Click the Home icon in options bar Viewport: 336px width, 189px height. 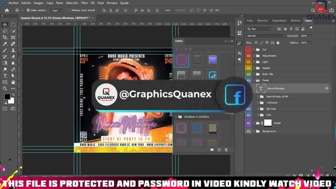[x=7, y=10]
